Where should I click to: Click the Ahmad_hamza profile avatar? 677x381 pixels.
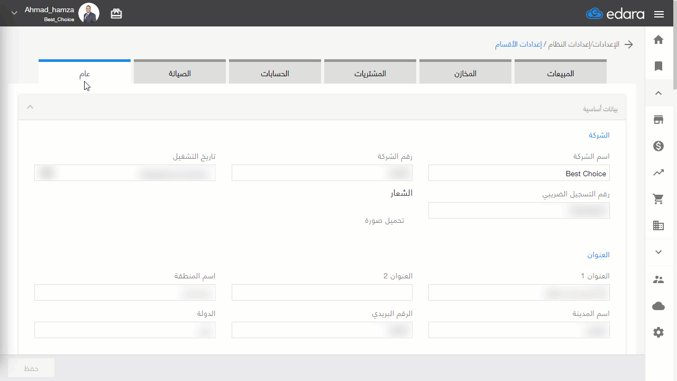(89, 13)
